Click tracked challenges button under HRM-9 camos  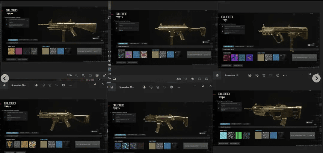click(x=121, y=63)
